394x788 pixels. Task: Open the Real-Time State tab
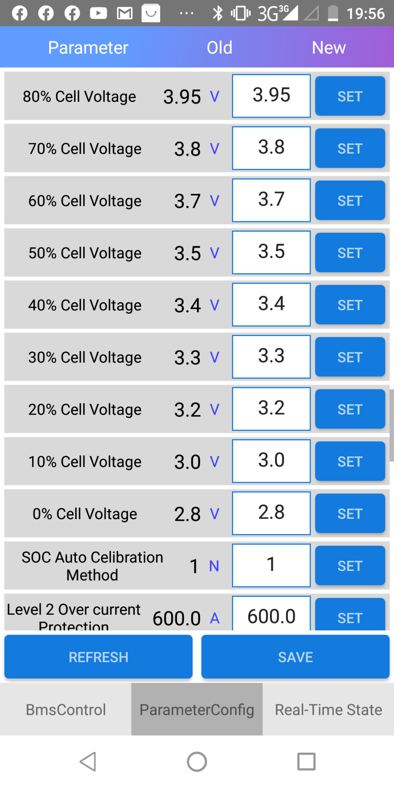tap(328, 710)
